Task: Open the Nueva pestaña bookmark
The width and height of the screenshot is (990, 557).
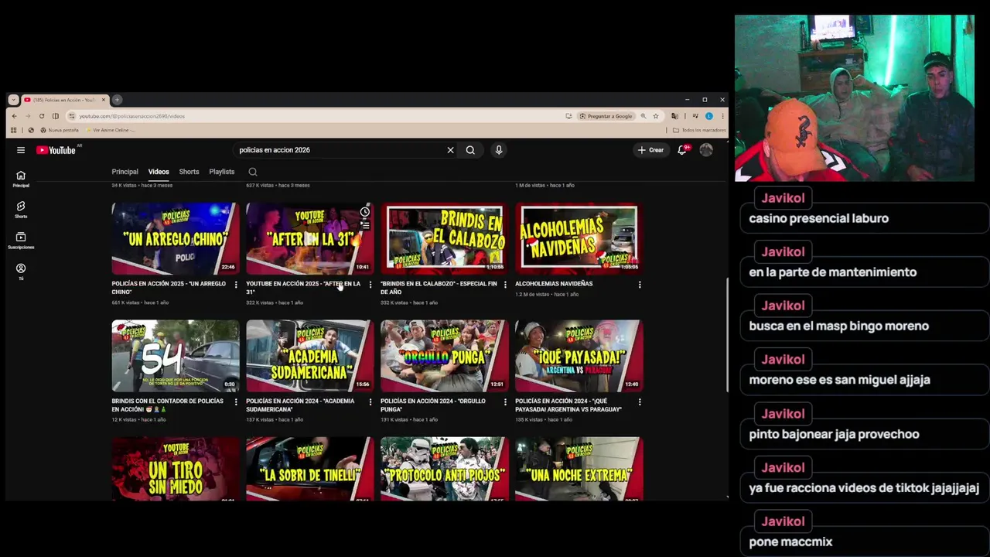Action: [59, 130]
